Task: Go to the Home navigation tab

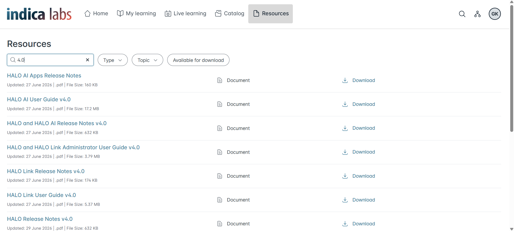Action: pyautogui.click(x=96, y=14)
